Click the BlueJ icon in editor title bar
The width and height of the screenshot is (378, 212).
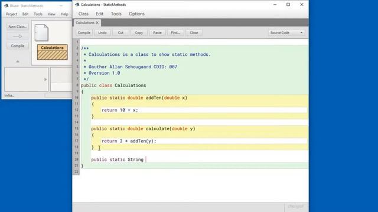point(77,5)
